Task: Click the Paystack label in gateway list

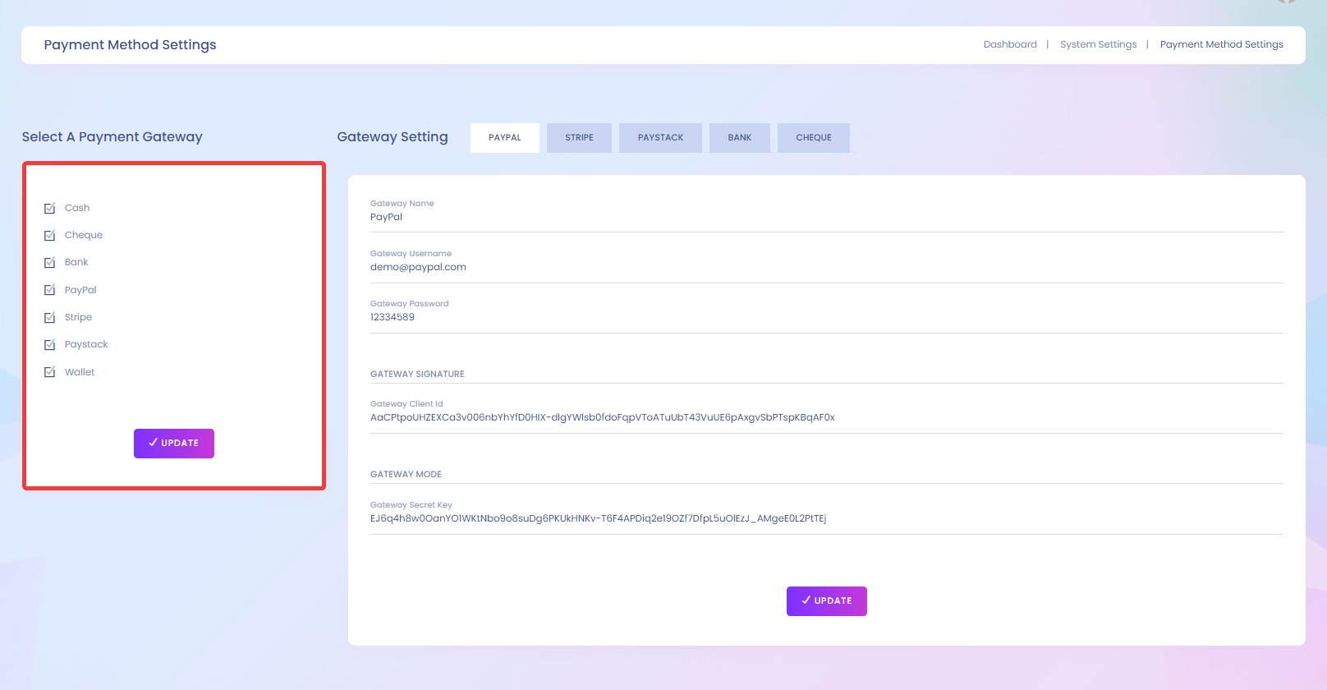Action: click(x=86, y=345)
